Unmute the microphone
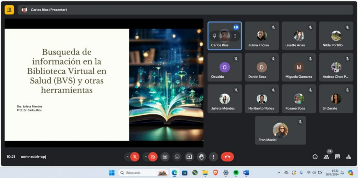The width and height of the screenshot is (358, 178). pos(135,157)
